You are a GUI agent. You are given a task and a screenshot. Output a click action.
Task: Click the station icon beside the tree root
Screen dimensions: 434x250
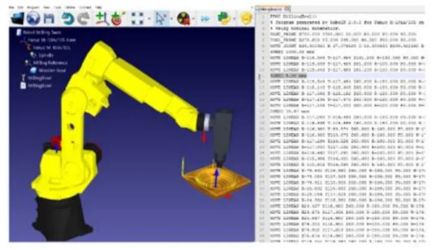coord(19,32)
